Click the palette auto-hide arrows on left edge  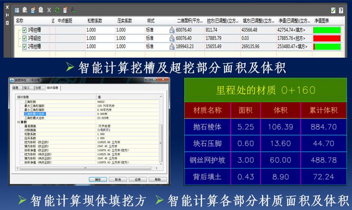click(7, 14)
